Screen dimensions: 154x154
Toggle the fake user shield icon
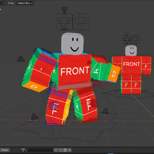[61, 150]
